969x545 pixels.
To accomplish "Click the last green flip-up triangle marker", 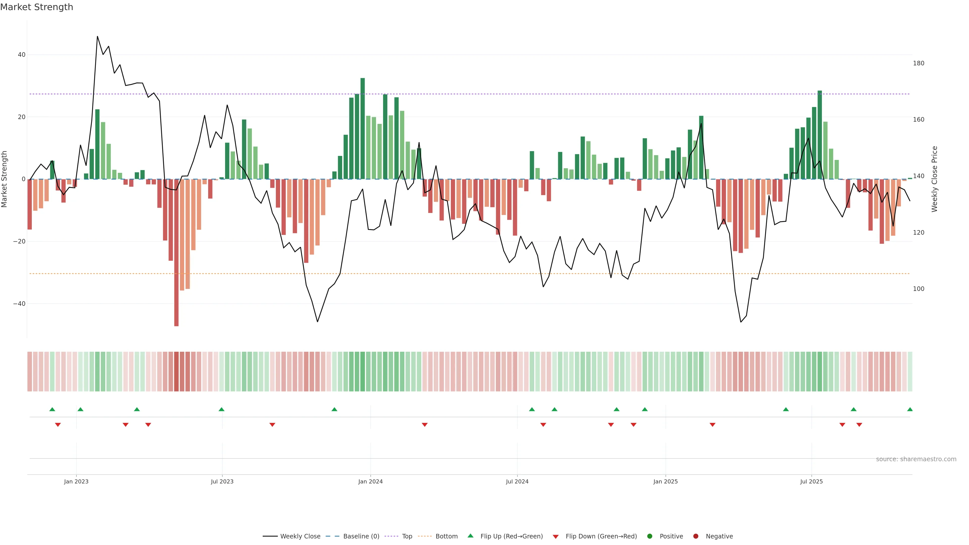I will click(x=909, y=409).
